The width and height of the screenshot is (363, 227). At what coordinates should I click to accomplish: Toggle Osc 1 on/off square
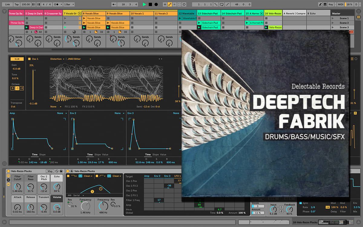(29, 59)
